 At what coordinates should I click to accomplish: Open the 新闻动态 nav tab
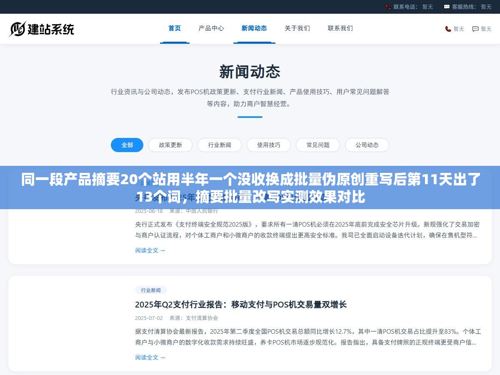[x=254, y=28]
